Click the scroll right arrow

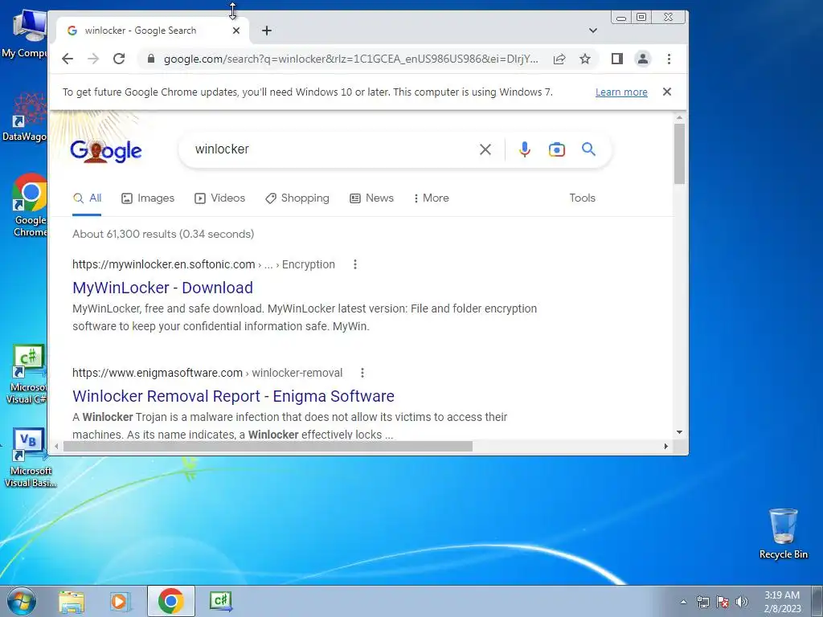pos(666,447)
